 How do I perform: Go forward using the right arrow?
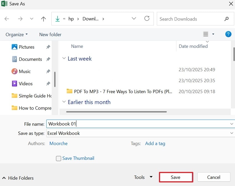coord(20,19)
